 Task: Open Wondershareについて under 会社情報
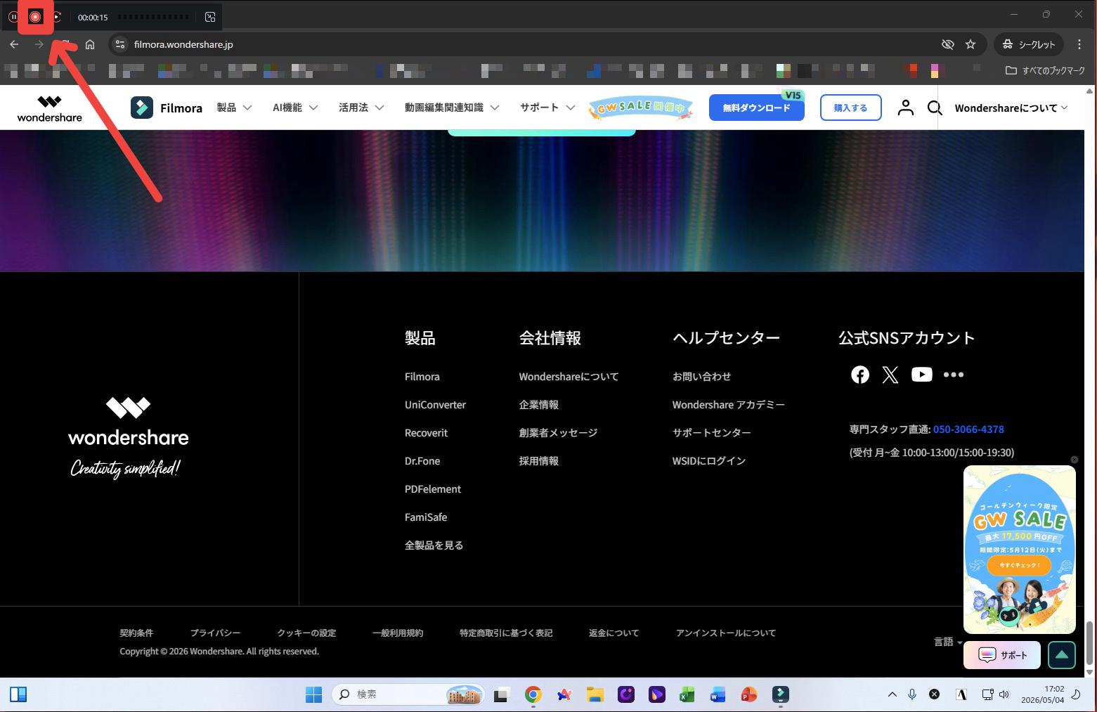point(569,377)
